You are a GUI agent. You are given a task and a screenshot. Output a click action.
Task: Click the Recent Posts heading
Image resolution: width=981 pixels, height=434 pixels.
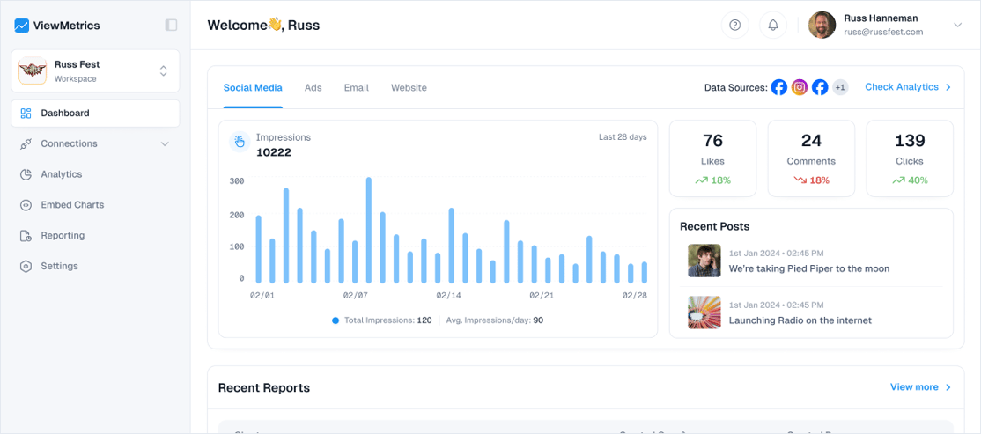pos(714,226)
